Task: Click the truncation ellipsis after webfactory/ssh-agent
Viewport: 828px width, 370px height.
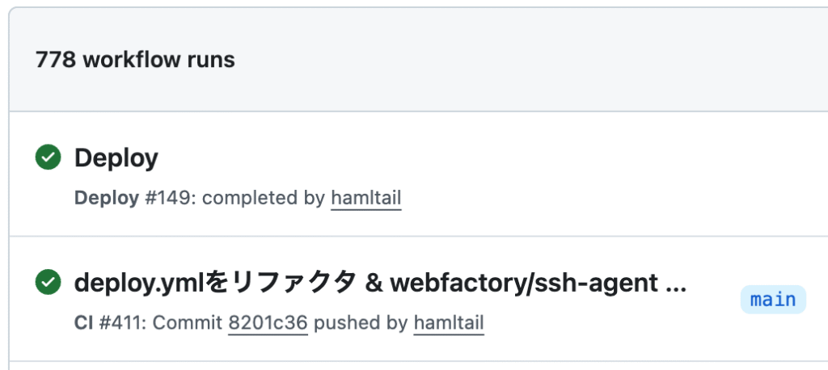Action: (x=675, y=284)
